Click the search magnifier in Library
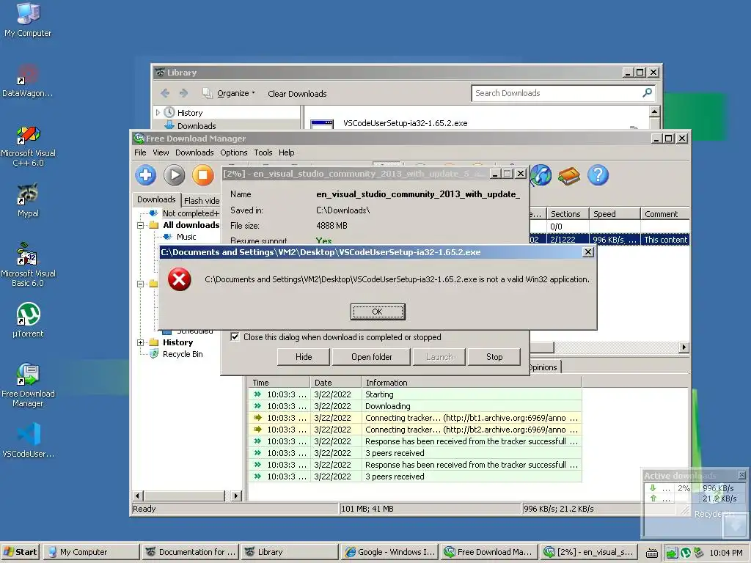751x563 pixels. tap(647, 93)
